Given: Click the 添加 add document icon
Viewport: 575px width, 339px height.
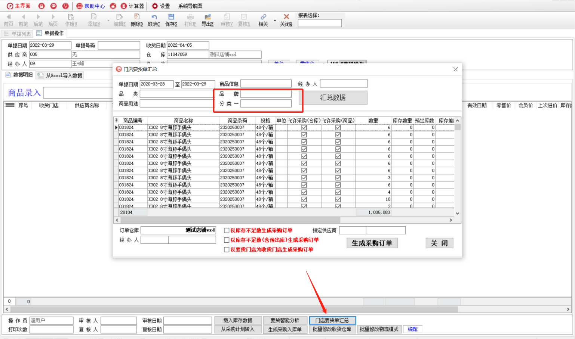Looking at the screenshot, I should [x=94, y=17].
